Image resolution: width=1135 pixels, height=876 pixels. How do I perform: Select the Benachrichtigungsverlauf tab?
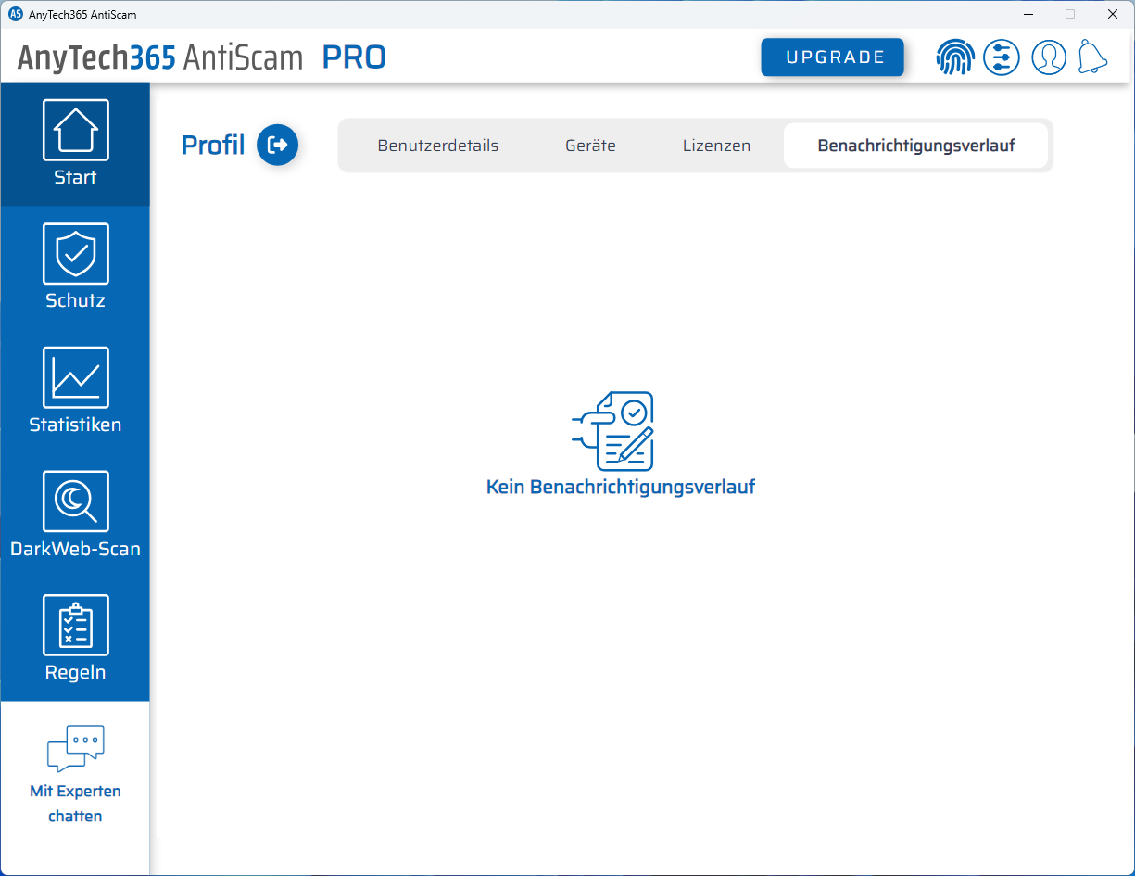pos(916,145)
